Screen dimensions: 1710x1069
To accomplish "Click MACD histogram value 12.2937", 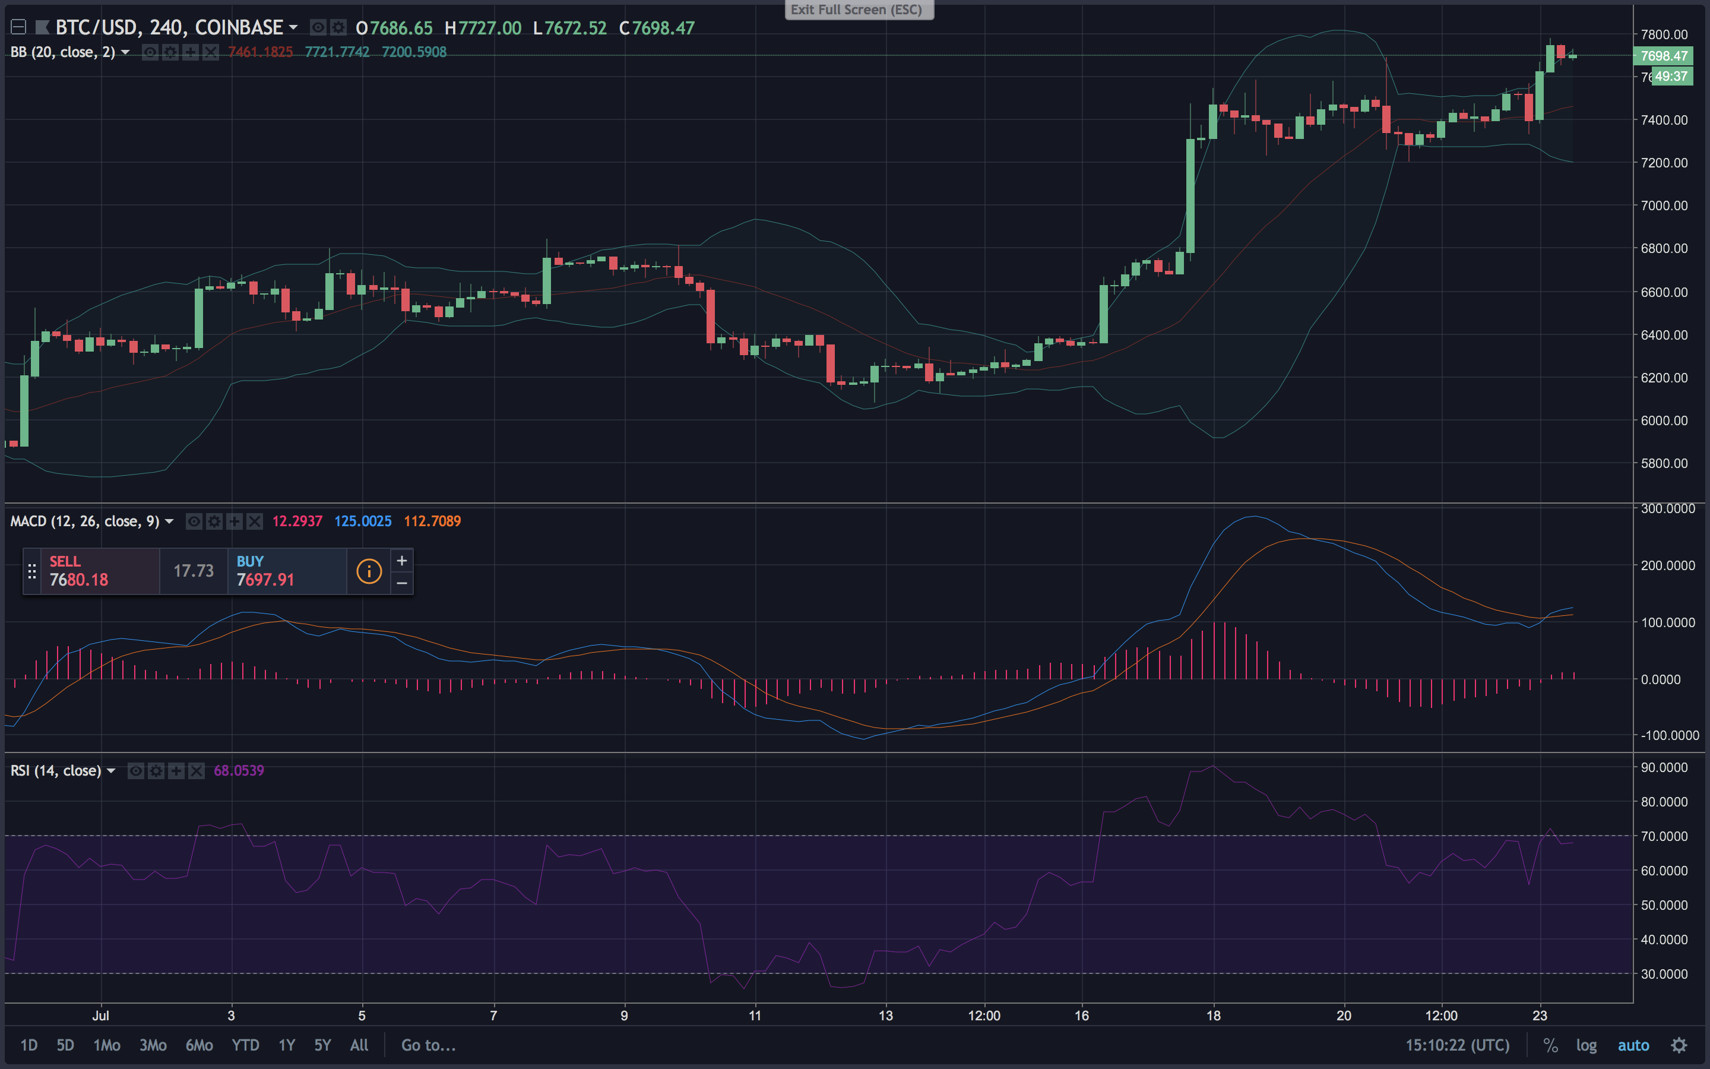I will 297,522.
